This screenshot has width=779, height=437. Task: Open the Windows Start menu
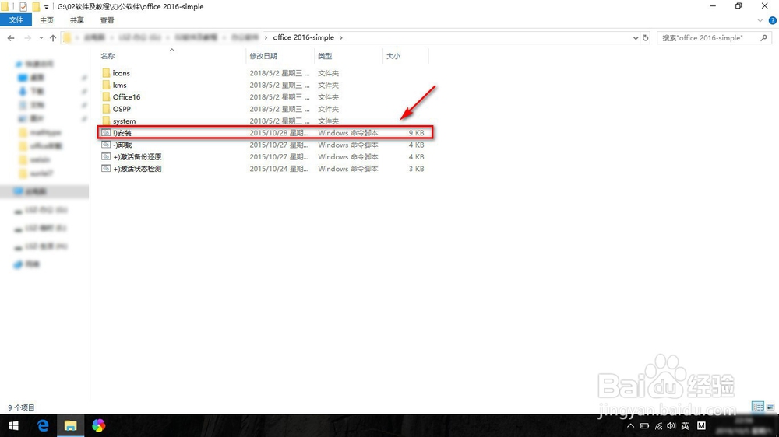click(13, 425)
